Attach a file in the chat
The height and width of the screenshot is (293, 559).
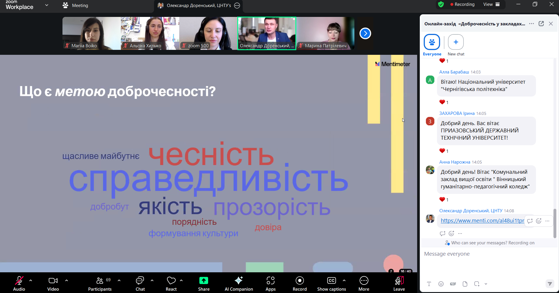465,284
